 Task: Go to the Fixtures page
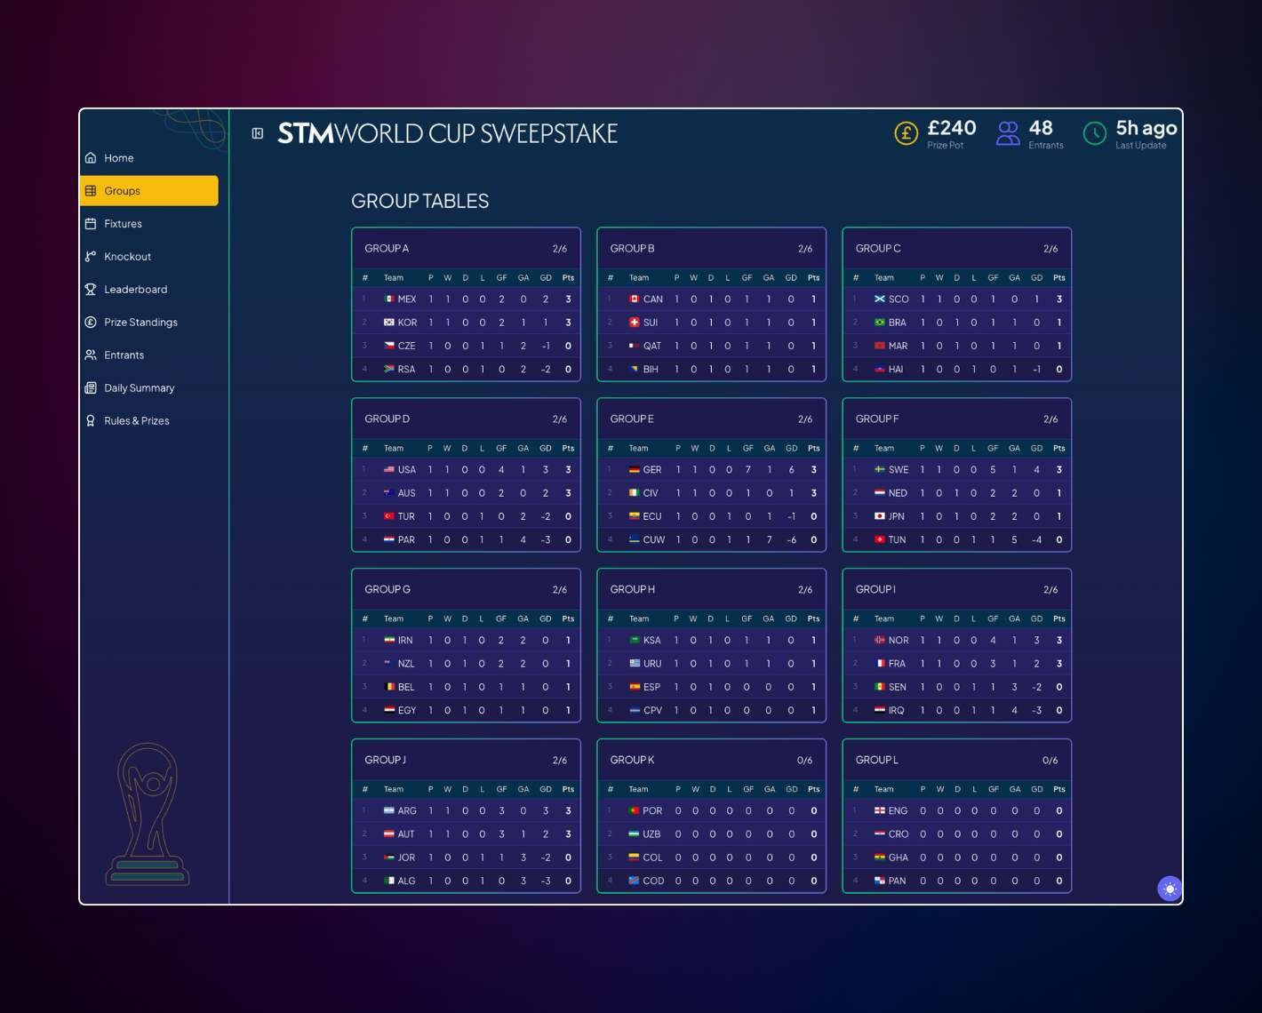pyautogui.click(x=149, y=224)
